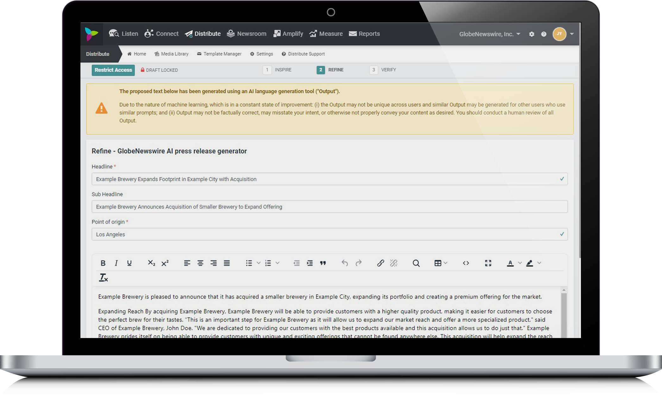662x396 pixels.
Task: Open the Listen menu
Action: coord(123,34)
